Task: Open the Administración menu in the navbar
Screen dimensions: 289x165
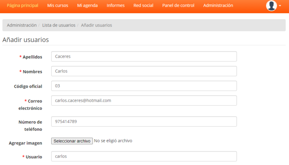Action: pyautogui.click(x=218, y=6)
